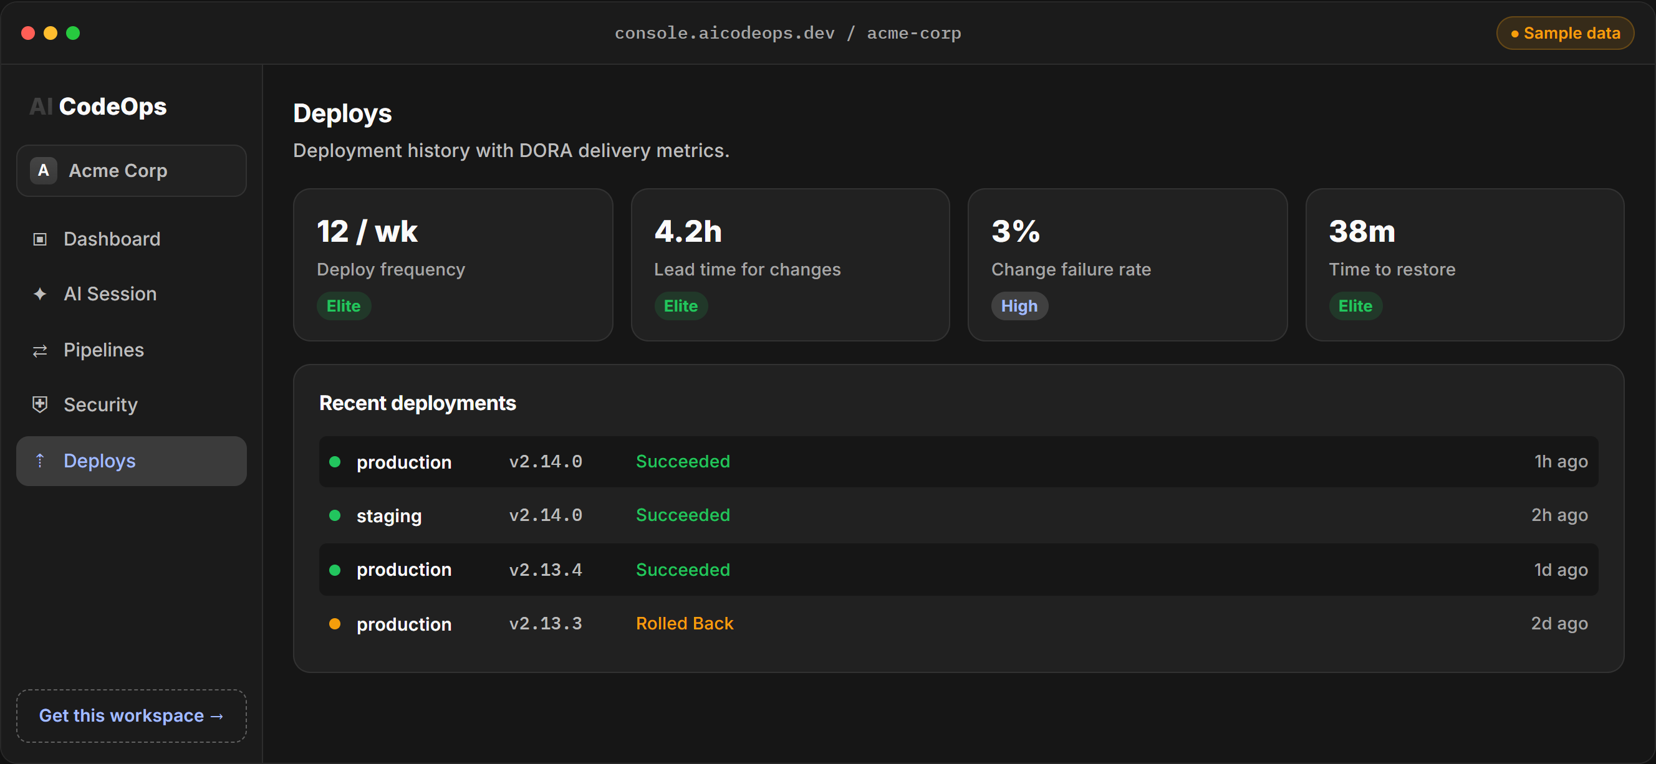Click the AI CodeOps logo
This screenshot has height=764, width=1656.
[98, 107]
